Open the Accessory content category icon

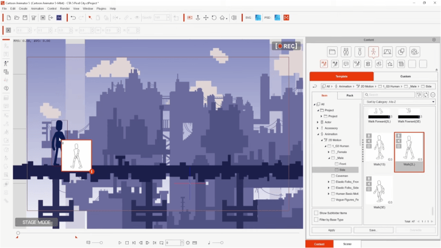coord(359,52)
